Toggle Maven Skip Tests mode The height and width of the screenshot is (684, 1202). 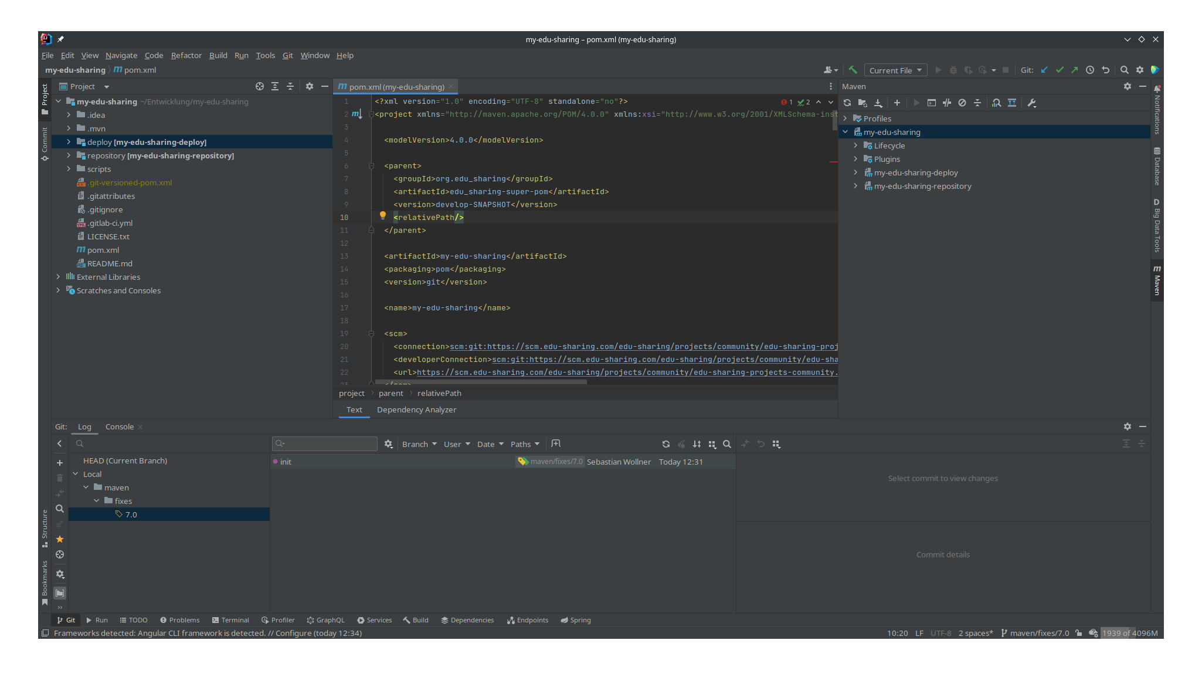962,103
